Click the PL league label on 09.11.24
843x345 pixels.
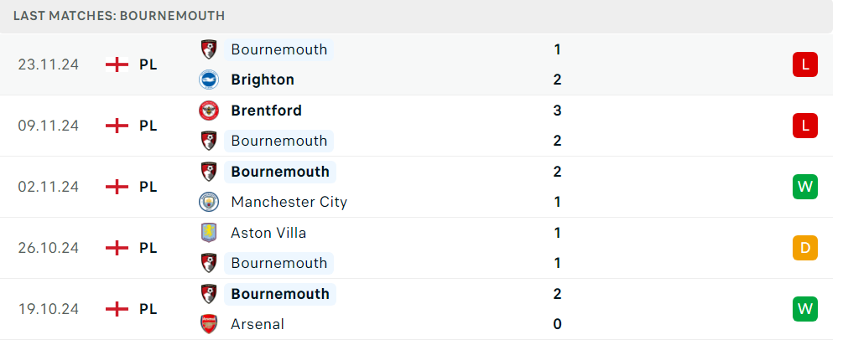[x=148, y=126]
